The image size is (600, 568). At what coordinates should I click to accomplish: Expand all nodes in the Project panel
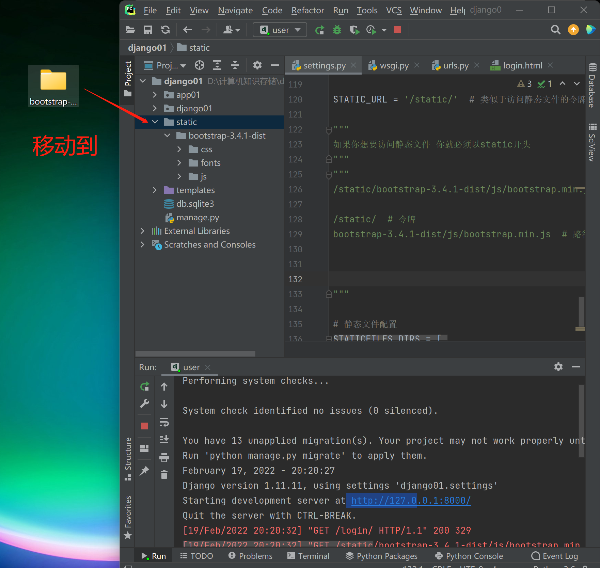[x=217, y=65]
